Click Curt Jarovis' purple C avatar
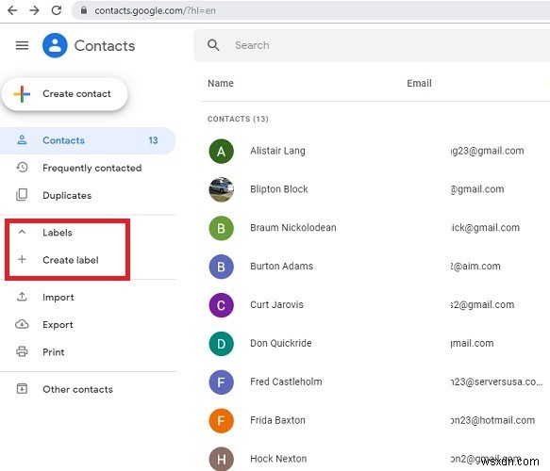Image resolution: width=550 pixels, height=471 pixels. 222,305
